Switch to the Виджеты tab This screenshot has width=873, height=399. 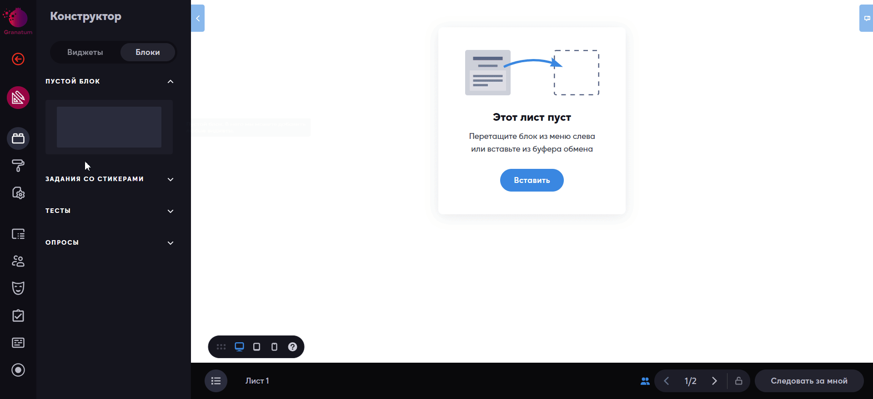[x=85, y=52]
